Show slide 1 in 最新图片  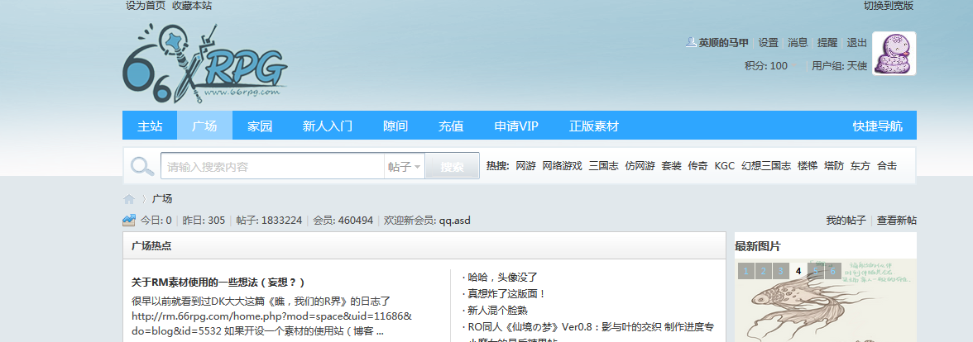click(x=745, y=271)
